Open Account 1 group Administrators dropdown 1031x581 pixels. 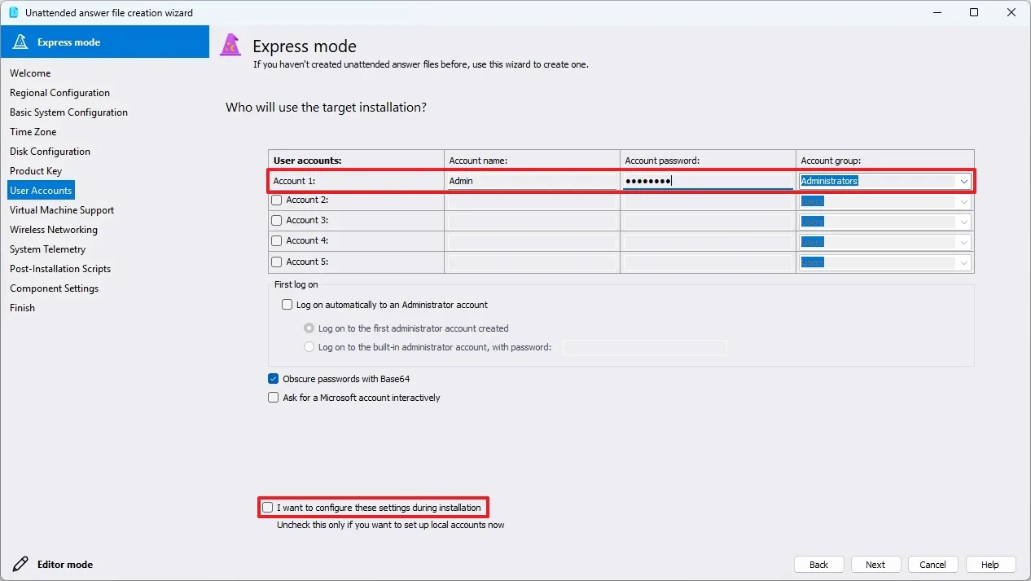pyautogui.click(x=964, y=181)
